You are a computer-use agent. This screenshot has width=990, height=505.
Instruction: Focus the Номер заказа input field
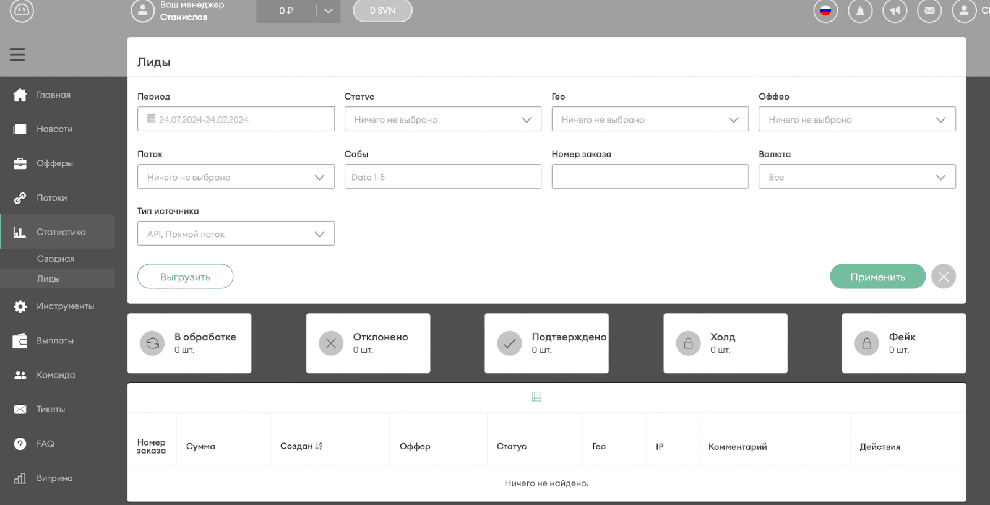point(650,177)
